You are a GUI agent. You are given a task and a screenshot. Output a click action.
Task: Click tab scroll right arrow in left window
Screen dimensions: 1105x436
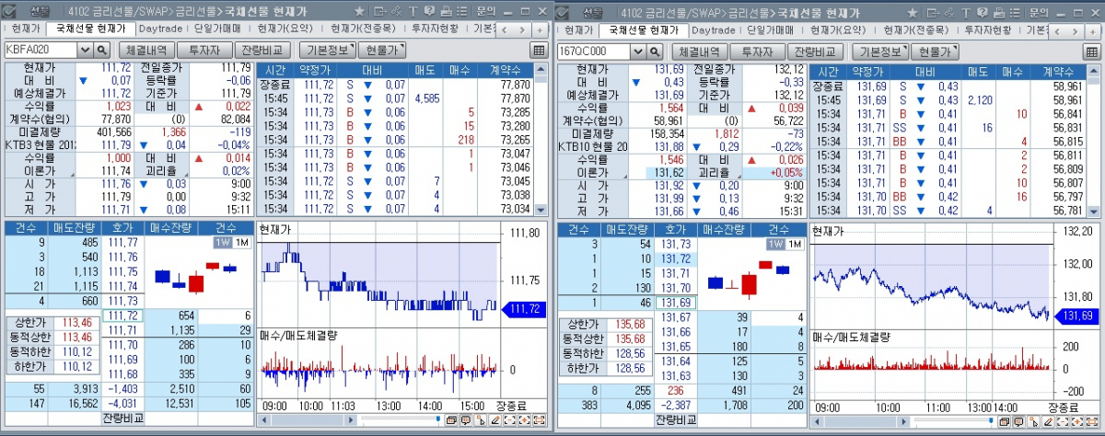coord(522,30)
